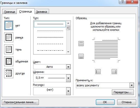Click the 'Параметры...' button
The width and height of the screenshot is (140, 108).
pos(123,92)
